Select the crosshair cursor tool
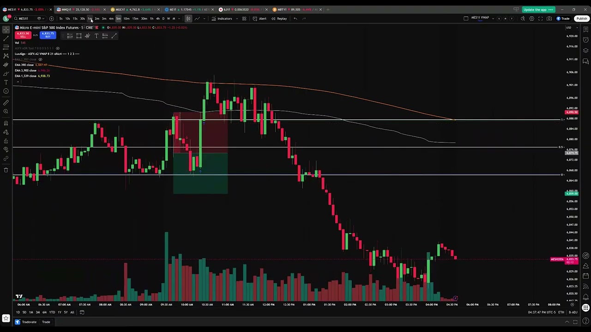591x332 pixels. click(6, 29)
